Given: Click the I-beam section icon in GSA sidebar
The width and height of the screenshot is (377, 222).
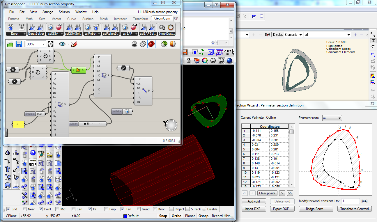Looking at the screenshot, I should [x=373, y=40].
